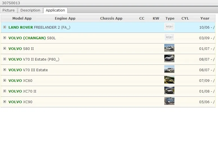Expand the LAND ROVER FREELANDER 2 row
The image size is (218, 141).
(x=5, y=27)
